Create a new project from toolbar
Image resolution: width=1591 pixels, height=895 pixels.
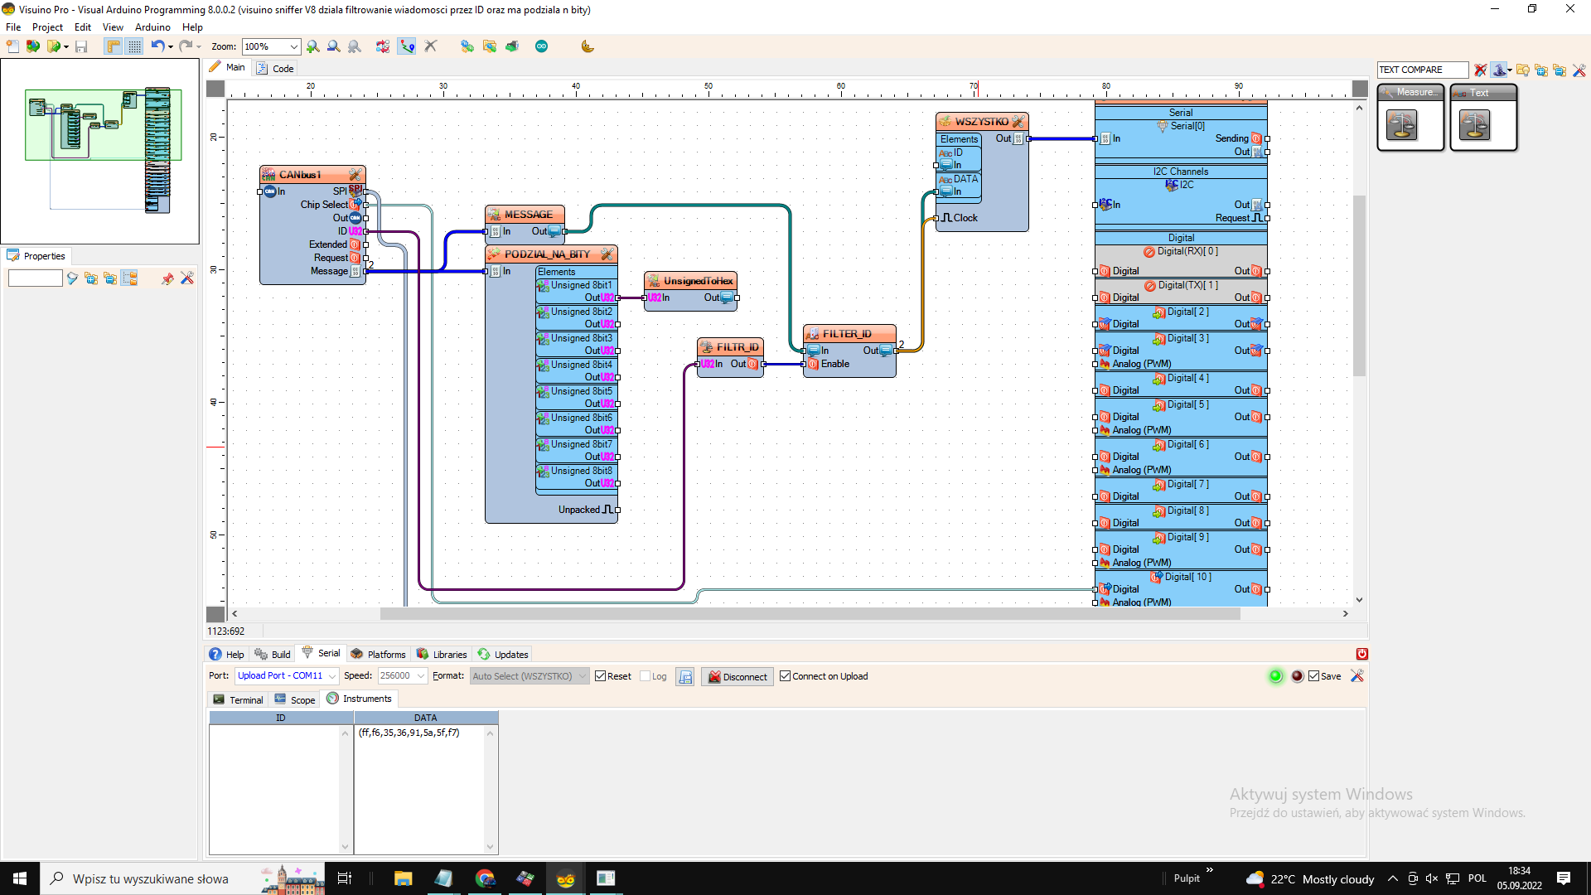point(13,46)
